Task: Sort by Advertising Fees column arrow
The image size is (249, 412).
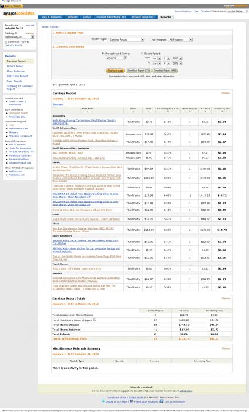Action: (x=222, y=111)
